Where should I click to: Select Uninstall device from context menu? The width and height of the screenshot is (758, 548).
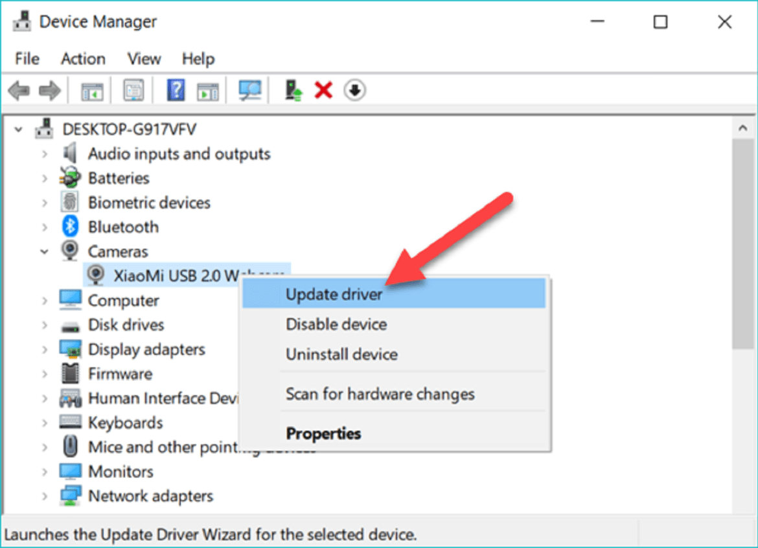tap(341, 354)
